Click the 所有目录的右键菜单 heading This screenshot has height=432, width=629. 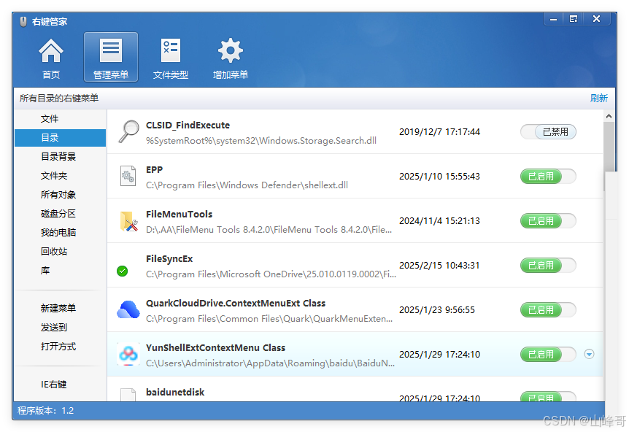click(59, 99)
